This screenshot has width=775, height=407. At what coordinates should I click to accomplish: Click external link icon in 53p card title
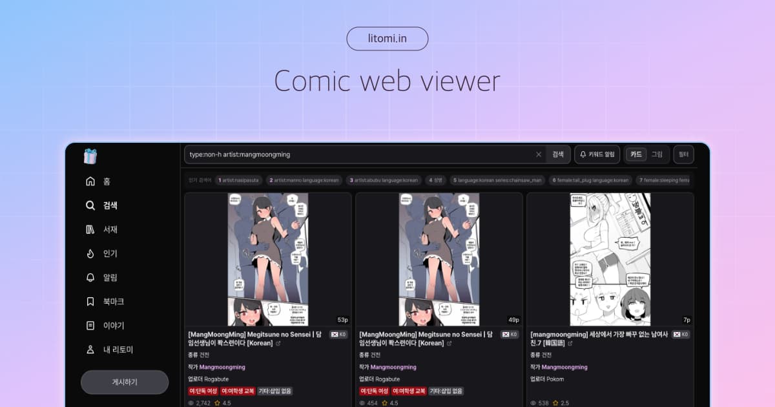coord(278,344)
